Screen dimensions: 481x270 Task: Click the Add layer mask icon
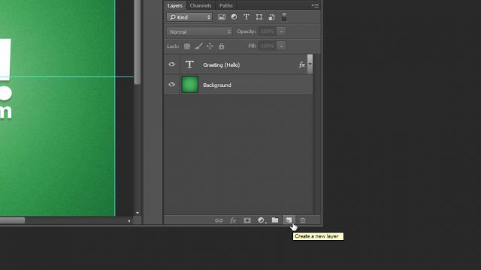247,220
